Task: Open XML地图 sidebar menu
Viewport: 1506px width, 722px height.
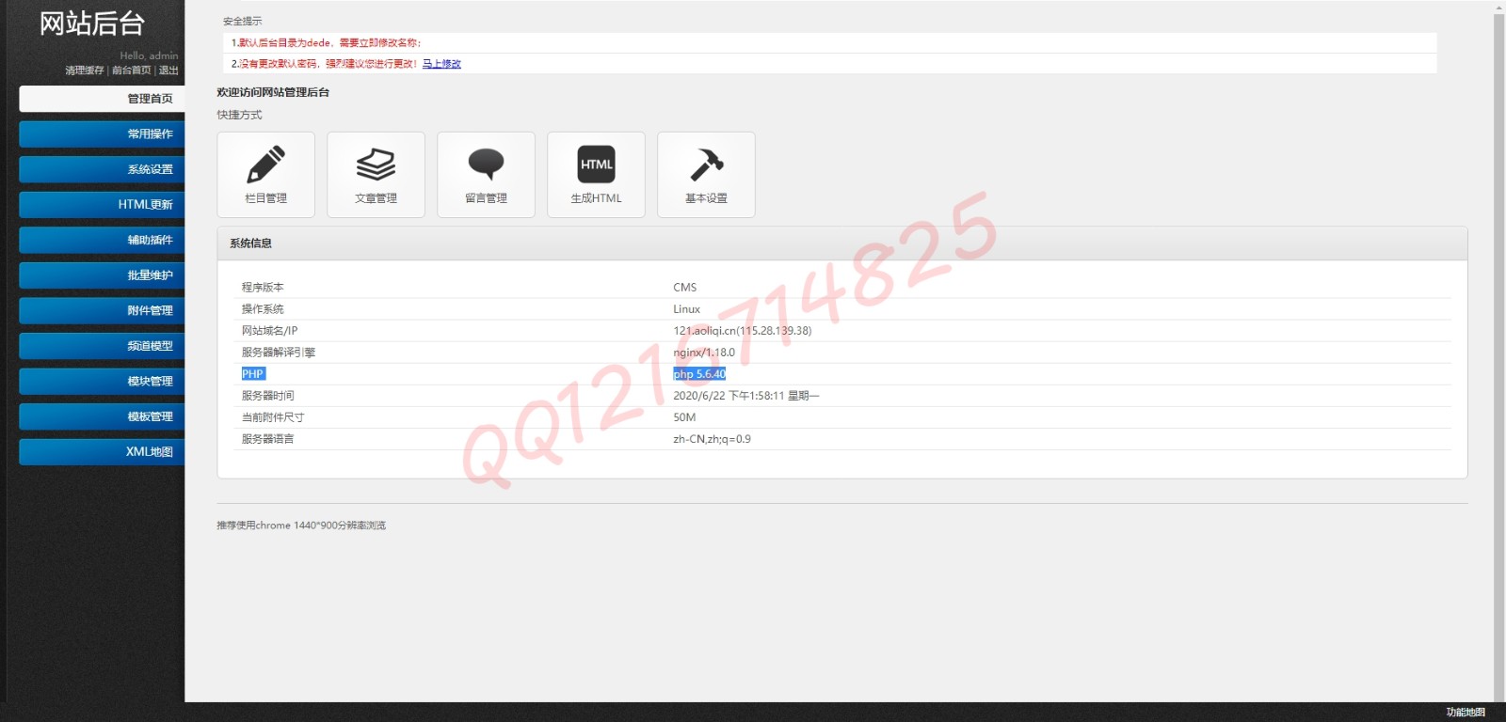Action: (x=102, y=451)
